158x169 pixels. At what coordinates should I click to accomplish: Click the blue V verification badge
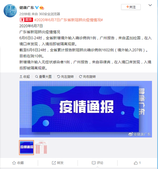click(x=37, y=7)
